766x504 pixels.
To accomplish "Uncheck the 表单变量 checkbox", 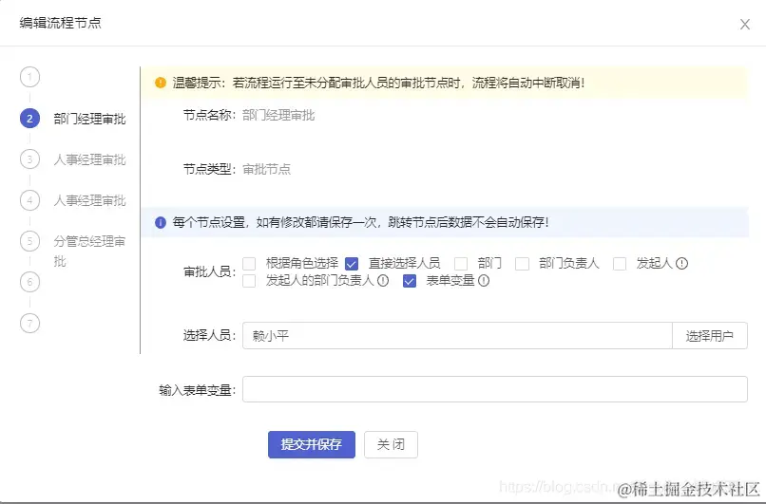I will coord(410,281).
